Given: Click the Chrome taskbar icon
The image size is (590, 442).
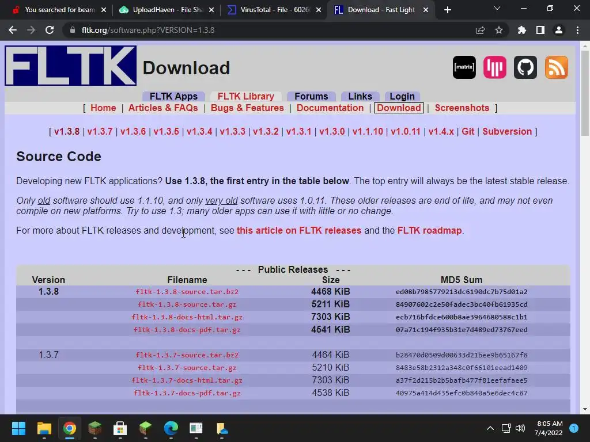Looking at the screenshot, I should click(x=69, y=428).
